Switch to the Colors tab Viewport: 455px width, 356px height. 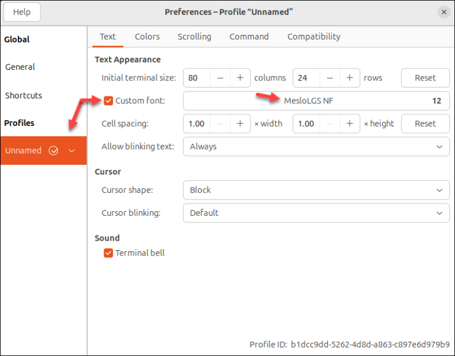coord(147,37)
